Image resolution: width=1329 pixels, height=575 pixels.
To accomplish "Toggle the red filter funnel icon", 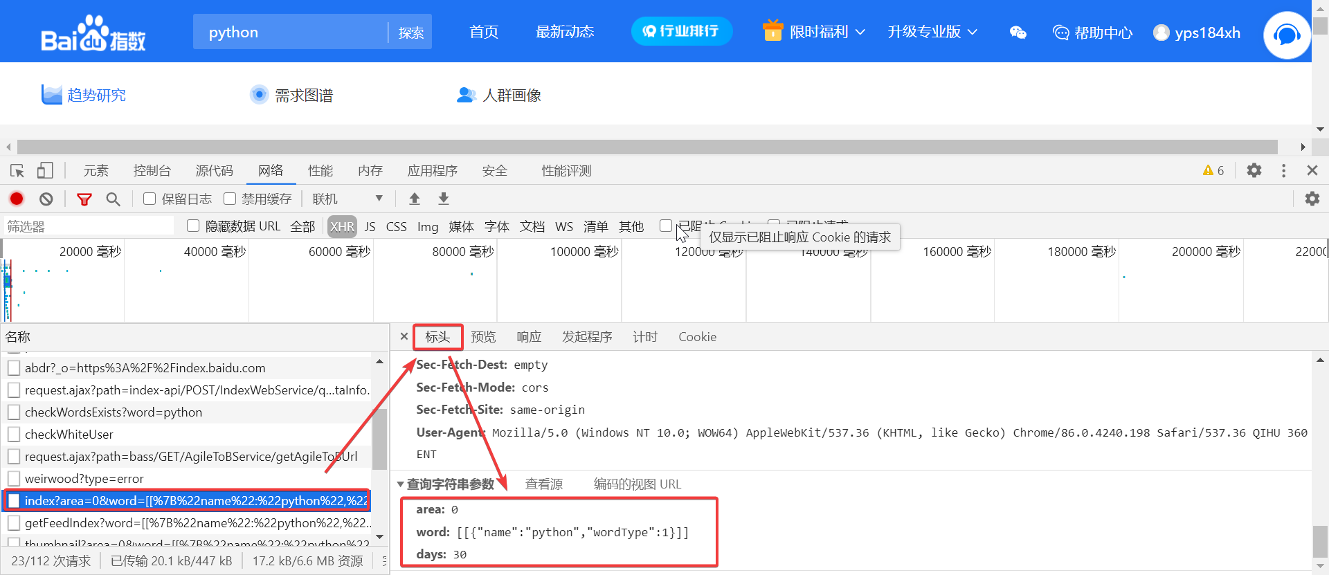I will (x=84, y=199).
